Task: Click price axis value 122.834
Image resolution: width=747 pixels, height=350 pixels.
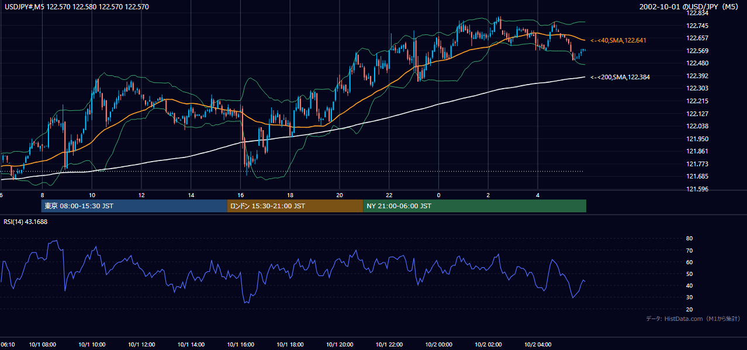Action: click(697, 13)
